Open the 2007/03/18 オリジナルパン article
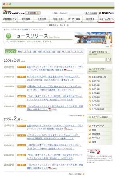This screenshot has width=115, height=180. coord(54,88)
